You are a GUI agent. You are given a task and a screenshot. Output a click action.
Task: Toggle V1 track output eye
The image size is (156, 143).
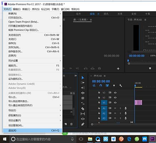(115, 103)
